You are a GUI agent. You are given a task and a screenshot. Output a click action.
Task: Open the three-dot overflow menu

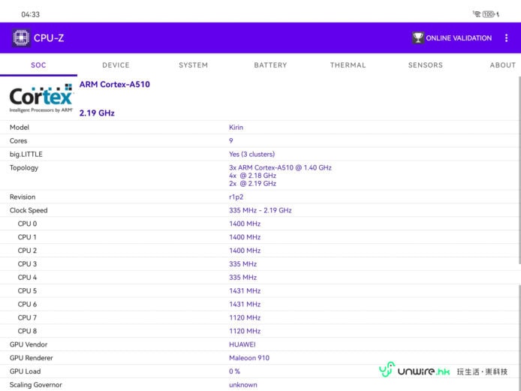pyautogui.click(x=507, y=38)
